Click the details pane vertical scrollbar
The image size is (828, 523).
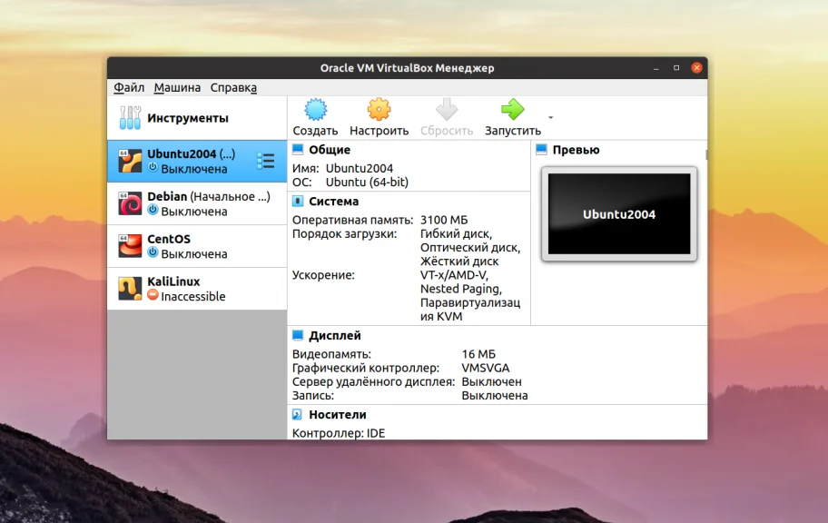click(706, 154)
